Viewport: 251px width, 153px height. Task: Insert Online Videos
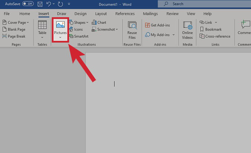point(187,29)
